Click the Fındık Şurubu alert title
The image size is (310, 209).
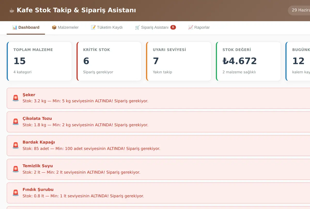(x=38, y=190)
